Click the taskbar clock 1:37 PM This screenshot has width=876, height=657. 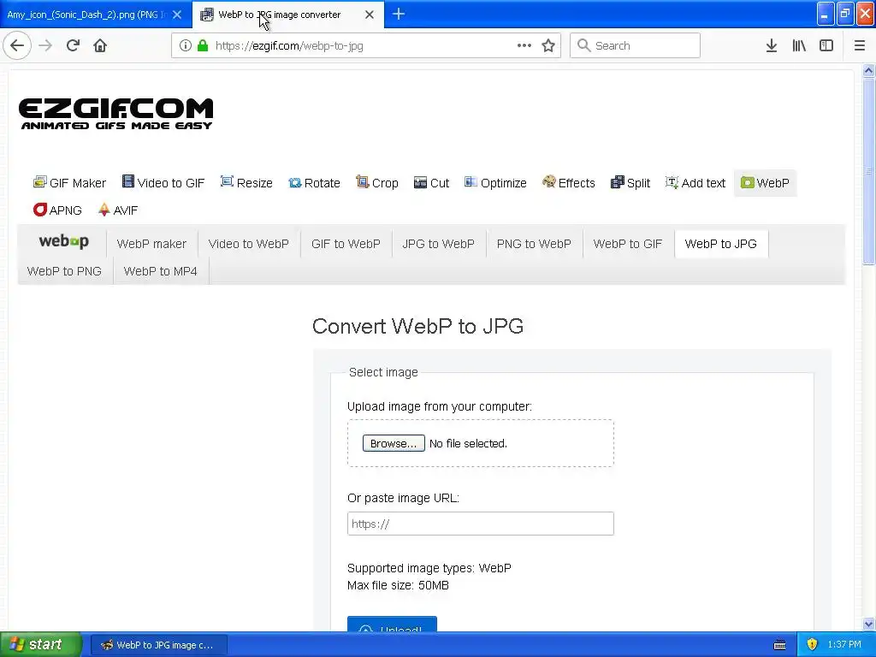[844, 644]
